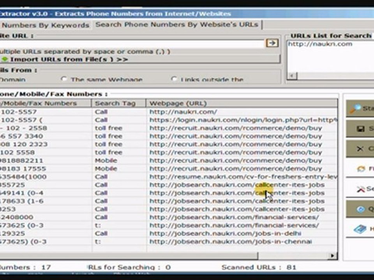Select number row '08 120 2323'
The height and width of the screenshot is (280, 374).
tap(24, 144)
